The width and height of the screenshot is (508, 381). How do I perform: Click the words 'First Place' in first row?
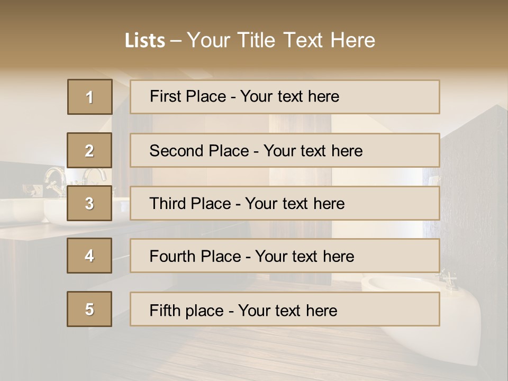point(188,96)
